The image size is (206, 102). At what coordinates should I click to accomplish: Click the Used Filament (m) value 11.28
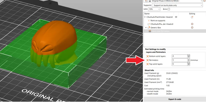(x=168, y=79)
